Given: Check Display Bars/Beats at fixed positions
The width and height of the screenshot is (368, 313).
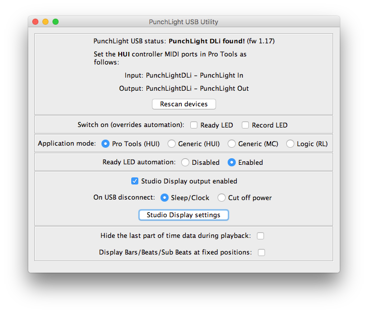Looking at the screenshot, I should pos(261,253).
